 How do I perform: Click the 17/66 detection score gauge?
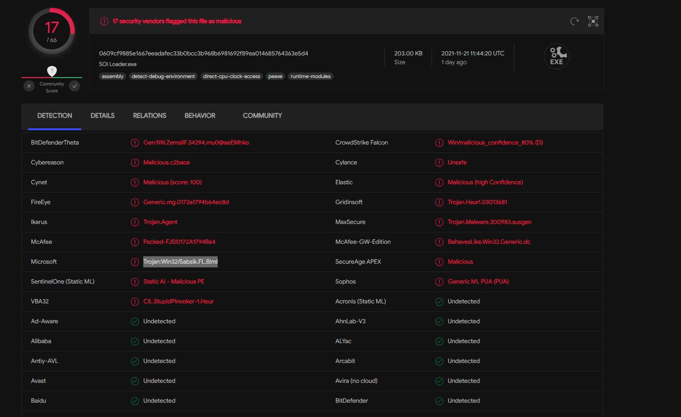pyautogui.click(x=52, y=31)
